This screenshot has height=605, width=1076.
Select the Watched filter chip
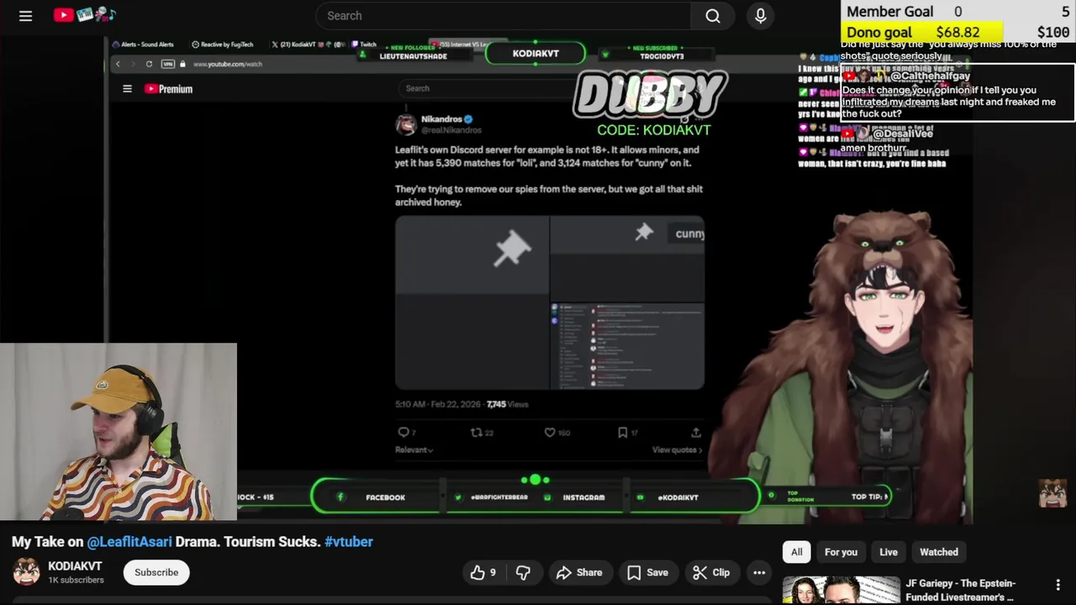click(x=939, y=552)
